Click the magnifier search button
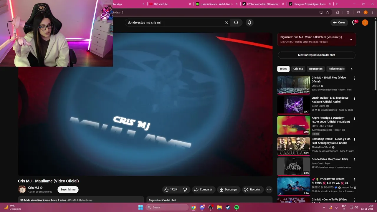Image resolution: width=377 pixels, height=212 pixels. 236,23
